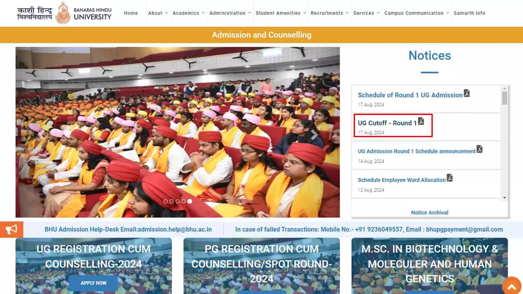Click the orange back-to-top arrow button

512,286
